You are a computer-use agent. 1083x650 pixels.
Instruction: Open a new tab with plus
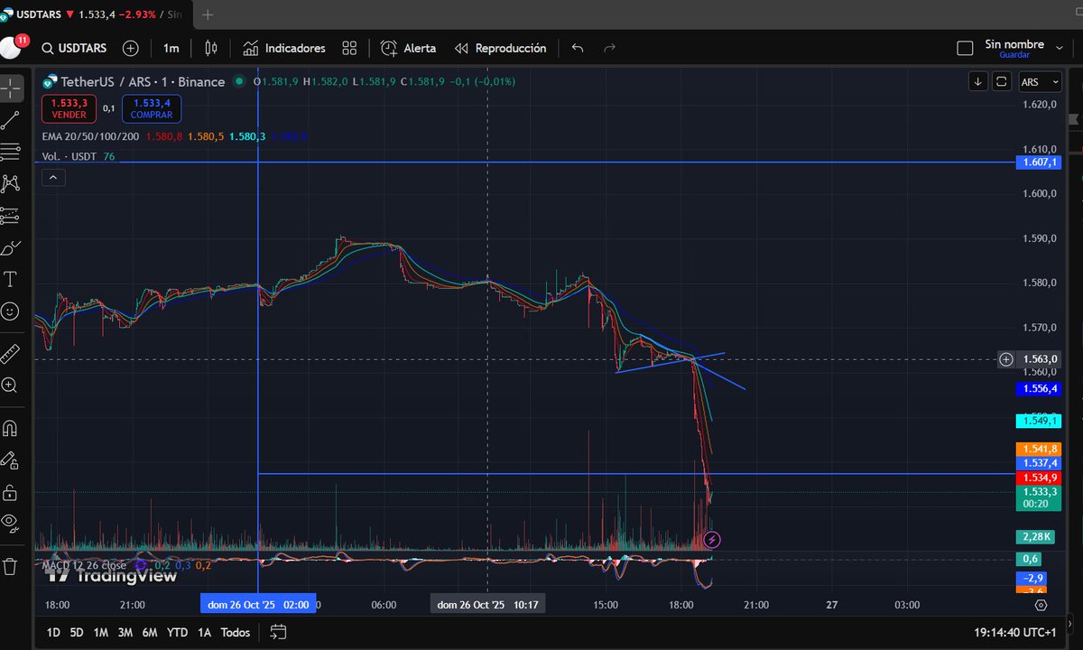pyautogui.click(x=208, y=14)
